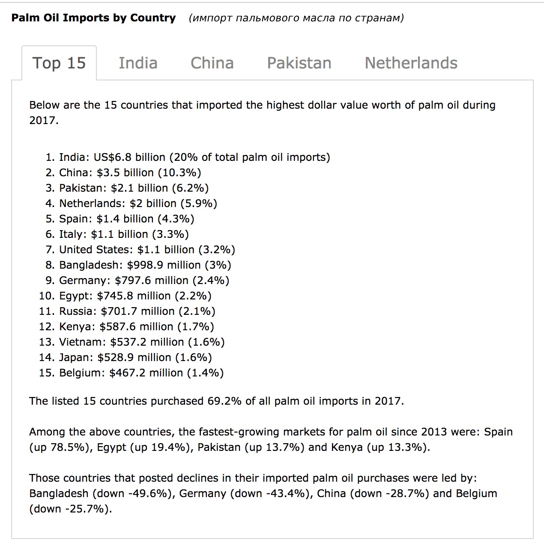This screenshot has height=545, width=544.
Task: Click the Belgium $467.2 million entry
Action: [x=141, y=373]
